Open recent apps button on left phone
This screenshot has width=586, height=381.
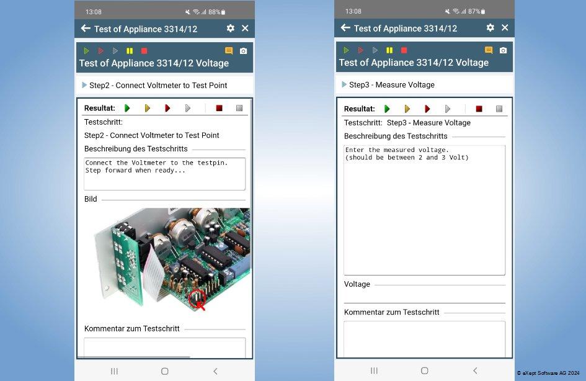click(114, 371)
